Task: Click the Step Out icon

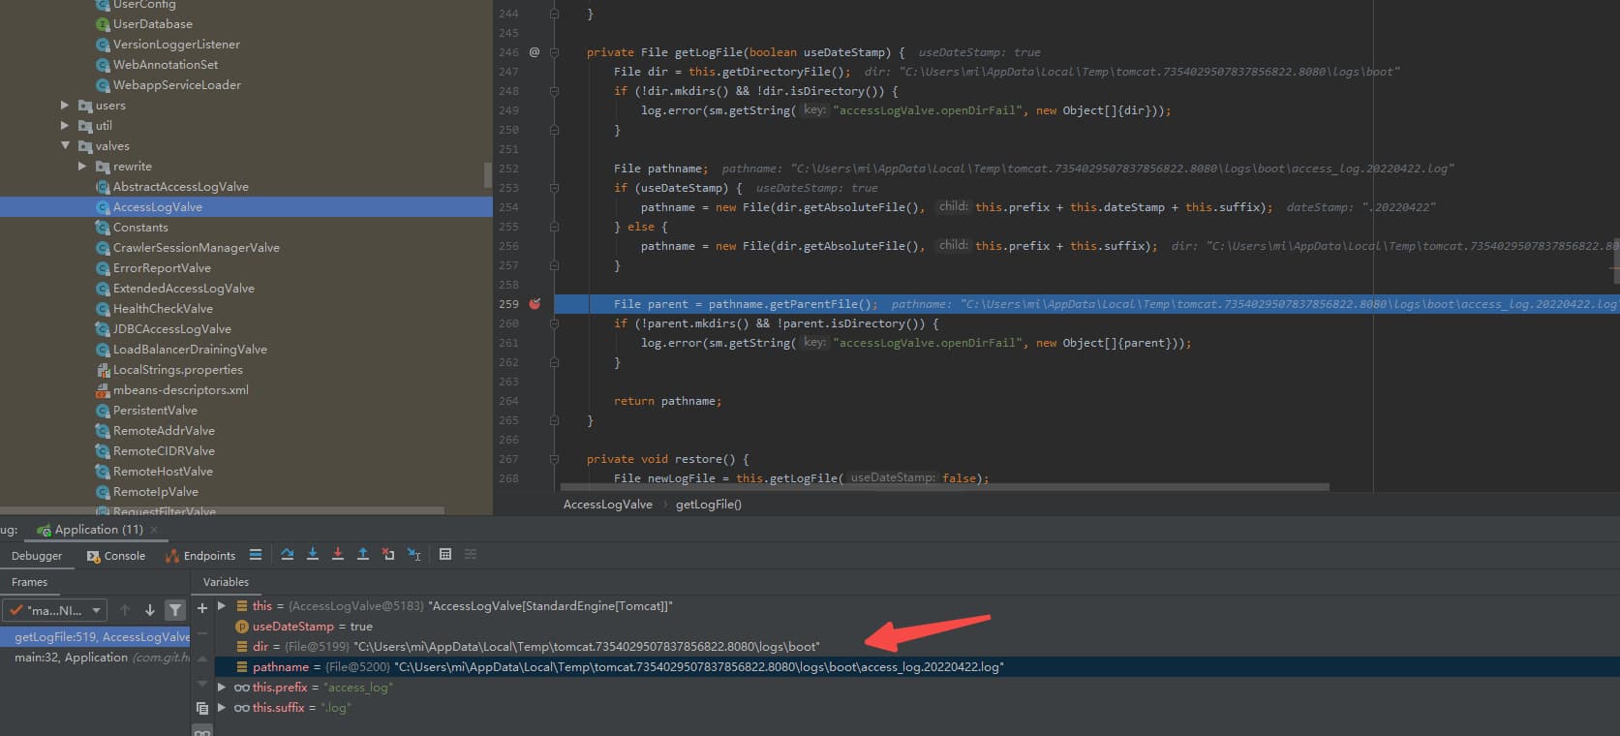Action: point(363,555)
